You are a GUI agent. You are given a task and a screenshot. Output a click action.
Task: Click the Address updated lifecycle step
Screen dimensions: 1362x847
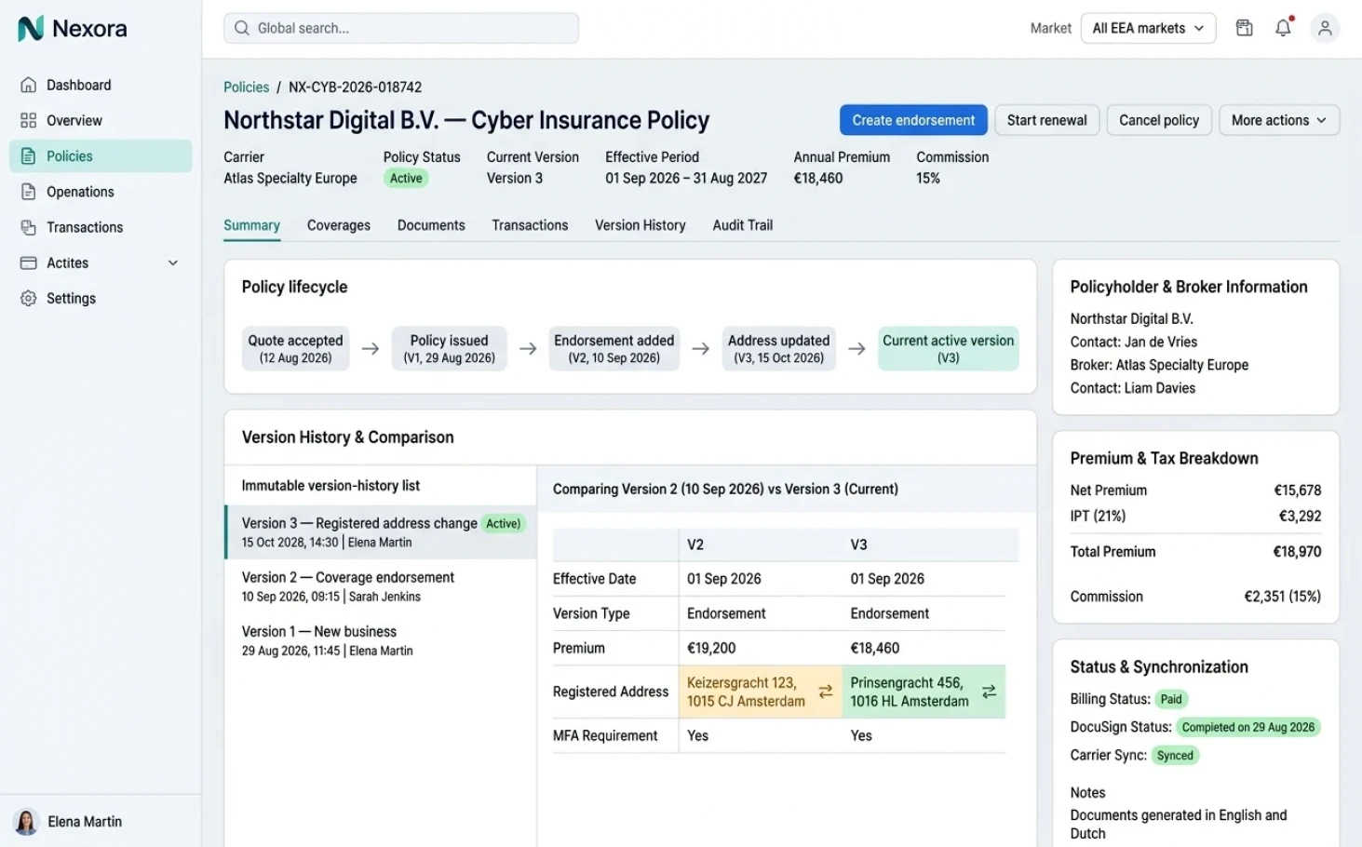[x=778, y=348]
